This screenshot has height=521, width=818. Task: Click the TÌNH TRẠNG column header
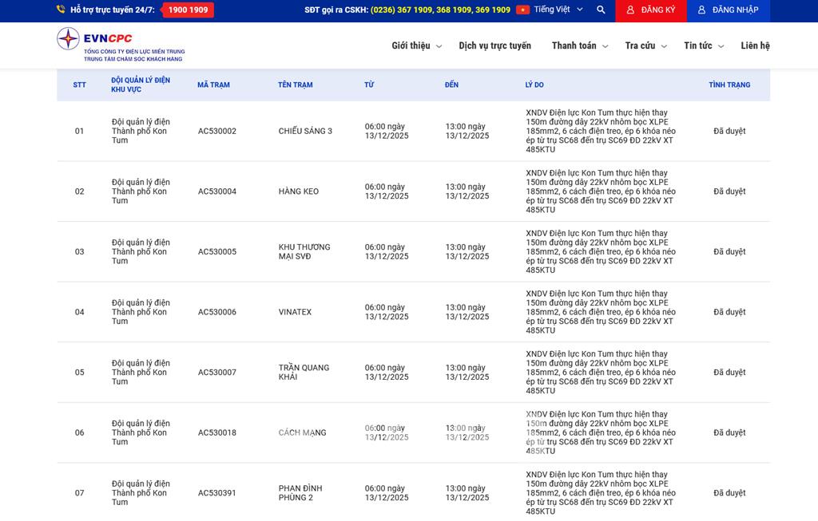click(729, 85)
